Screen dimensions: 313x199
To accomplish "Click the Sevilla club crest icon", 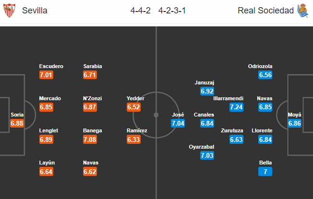I will [x=9, y=11].
